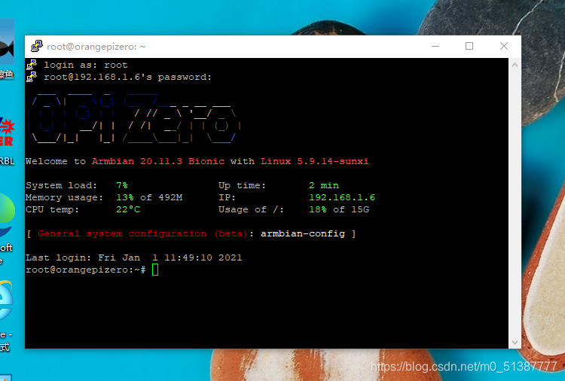Click the terminal scrollbar down arrow
This screenshot has height=381, width=565.
point(515,342)
